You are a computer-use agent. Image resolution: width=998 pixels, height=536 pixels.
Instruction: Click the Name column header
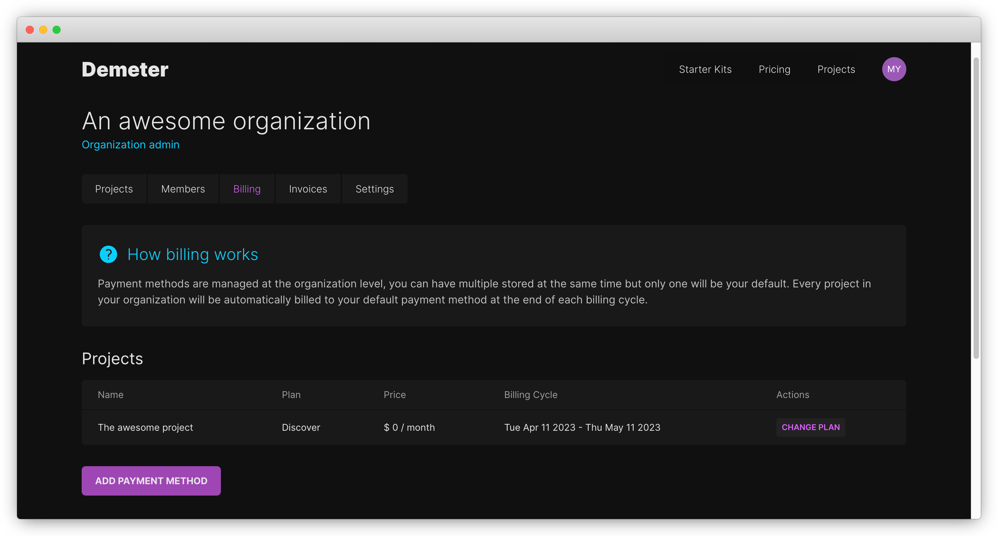pos(110,394)
